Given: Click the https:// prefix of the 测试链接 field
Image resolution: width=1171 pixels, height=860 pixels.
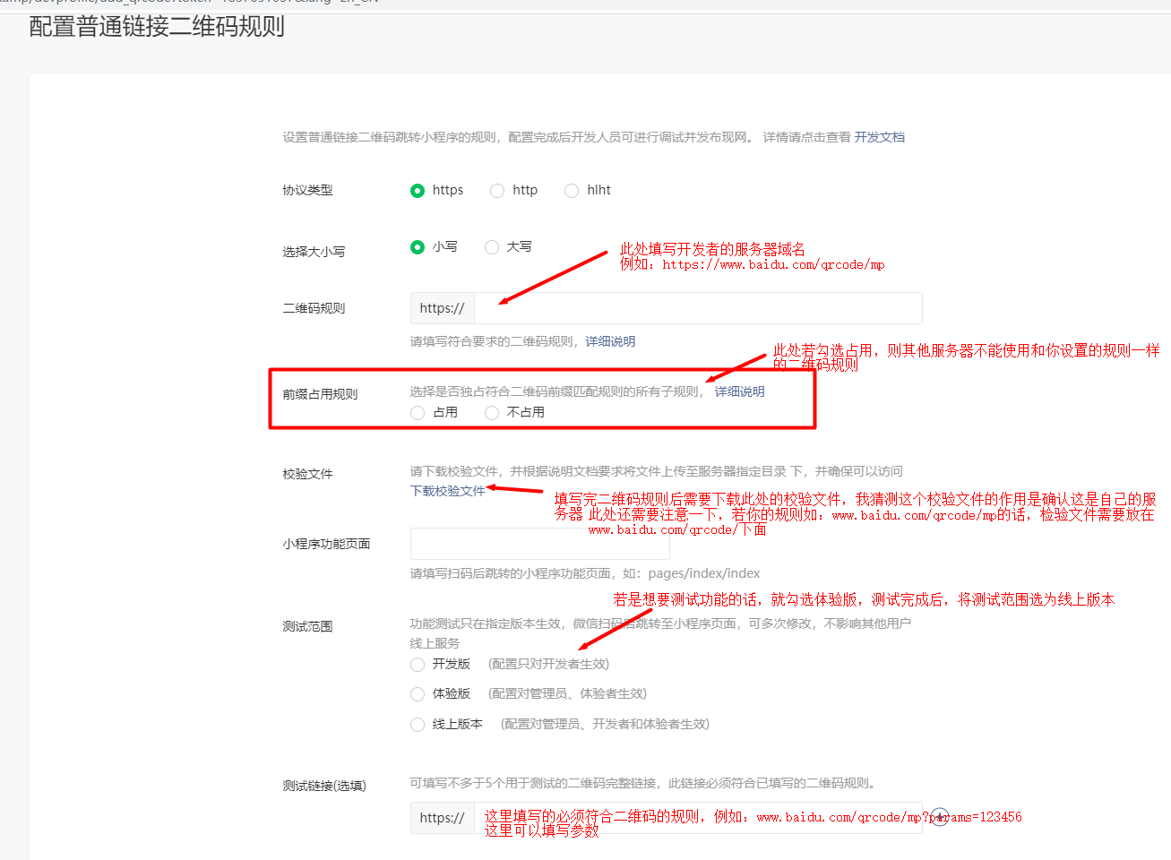Looking at the screenshot, I should (443, 818).
